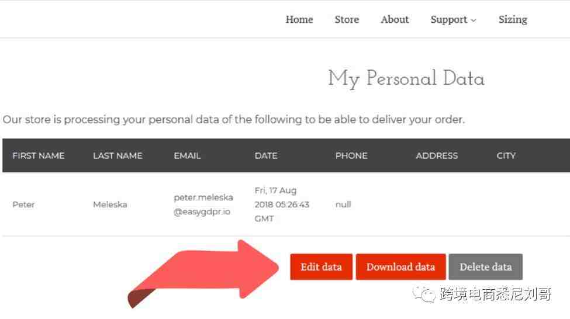Image resolution: width=570 pixels, height=319 pixels.
Task: Click the WeChat logo icon in watermark
Action: click(424, 293)
